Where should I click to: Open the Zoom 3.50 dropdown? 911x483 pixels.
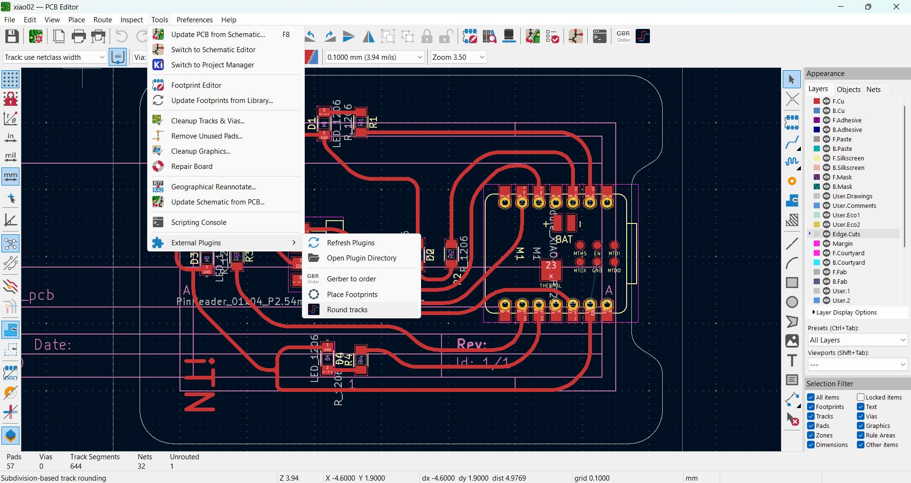[459, 57]
